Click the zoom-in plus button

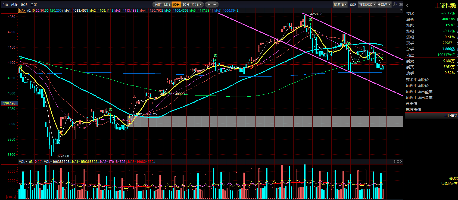209,5
